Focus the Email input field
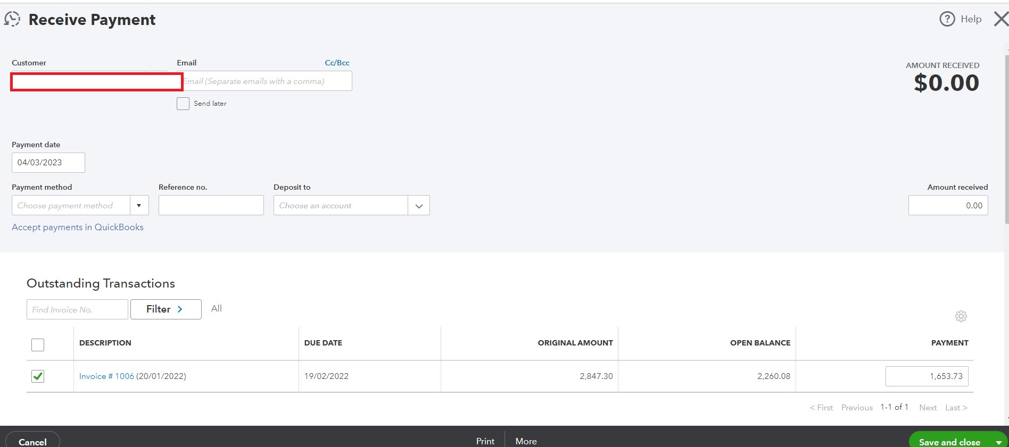This screenshot has height=447, width=1009. [268, 81]
